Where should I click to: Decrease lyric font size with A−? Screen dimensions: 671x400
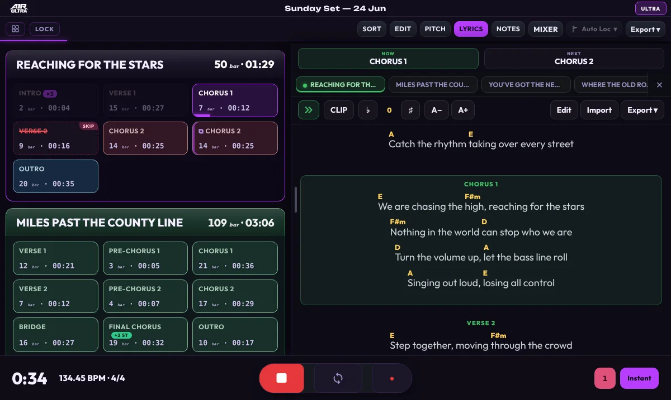pos(437,110)
